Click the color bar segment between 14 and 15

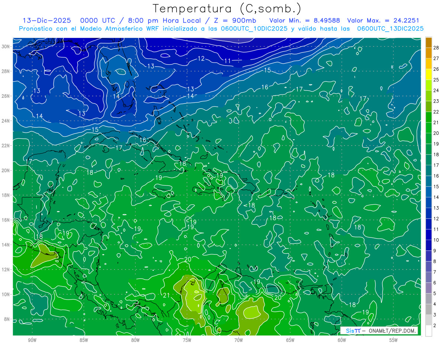tap(429, 192)
